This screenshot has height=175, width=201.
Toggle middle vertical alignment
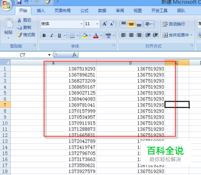coord(131,24)
